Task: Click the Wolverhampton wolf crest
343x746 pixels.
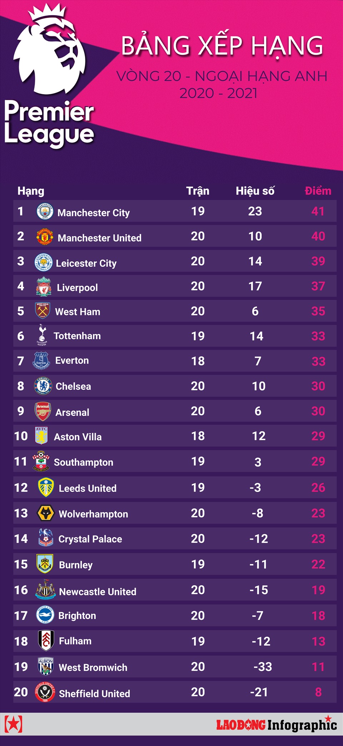Action: [x=46, y=513]
